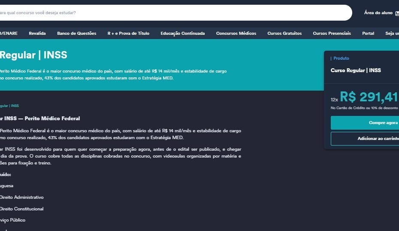Viewport: 399px width, 231px height.
Task: Click the R$ 291,41 price text
Action: [369, 97]
